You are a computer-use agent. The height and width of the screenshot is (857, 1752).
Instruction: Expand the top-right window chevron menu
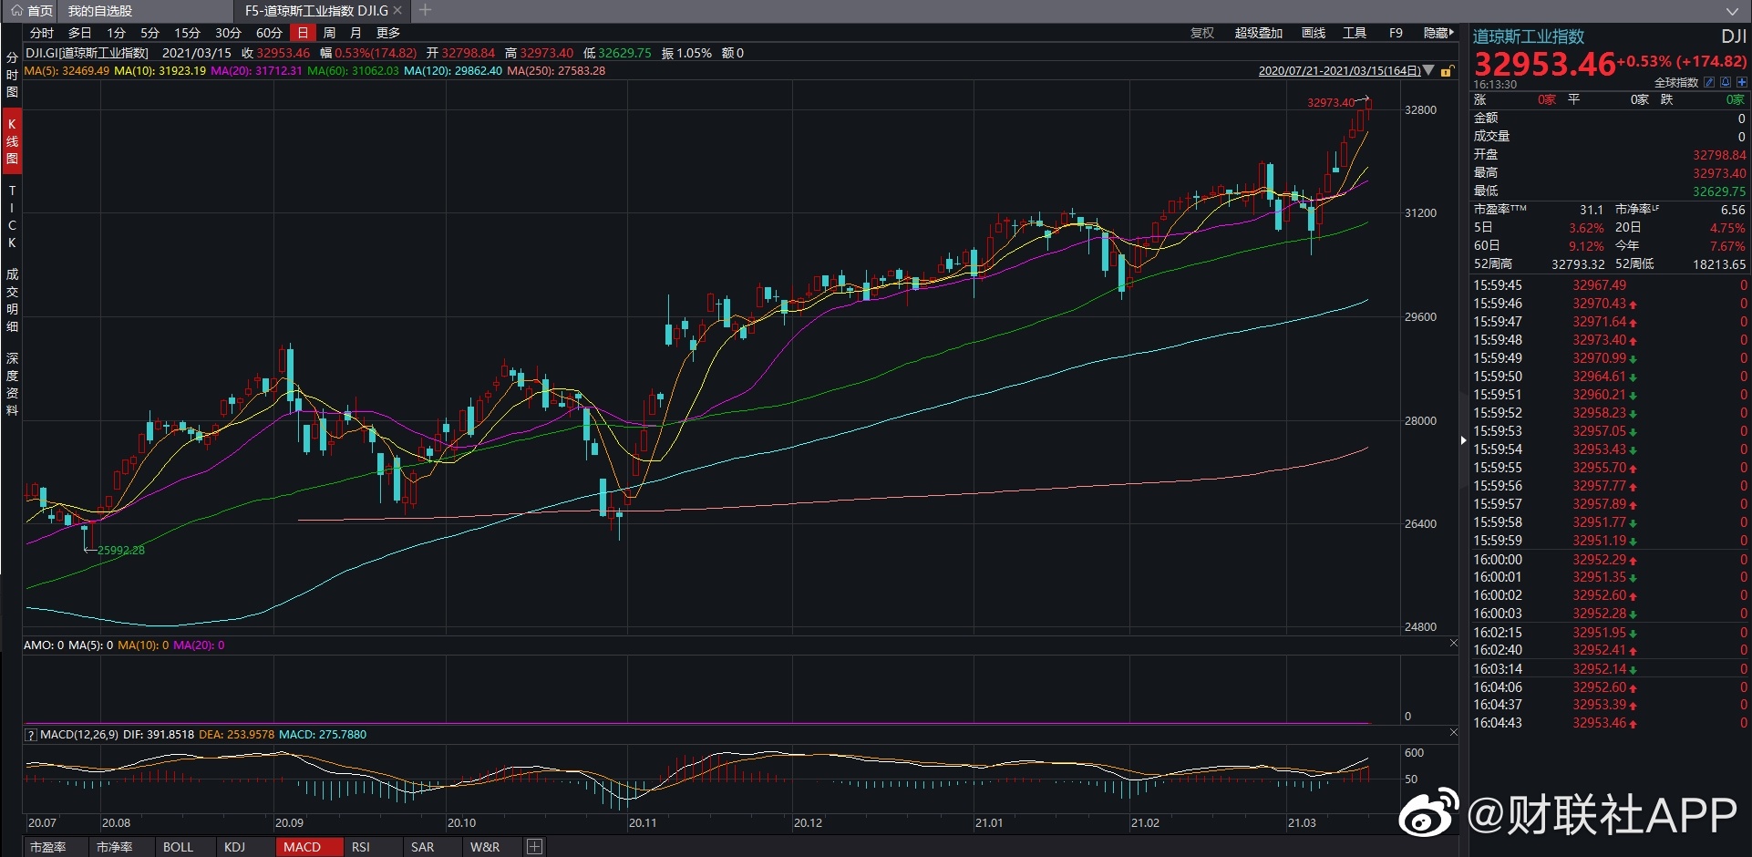(1732, 11)
